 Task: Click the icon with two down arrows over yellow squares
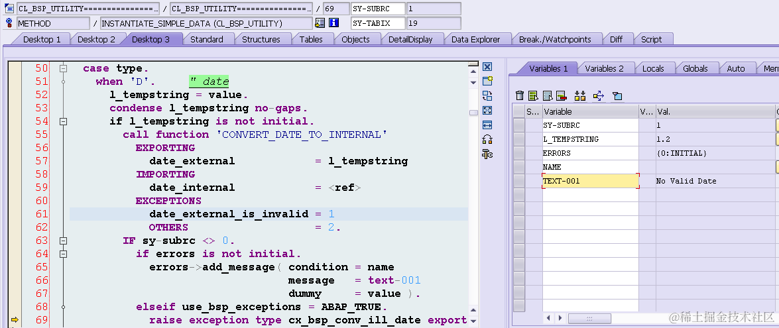(580, 96)
